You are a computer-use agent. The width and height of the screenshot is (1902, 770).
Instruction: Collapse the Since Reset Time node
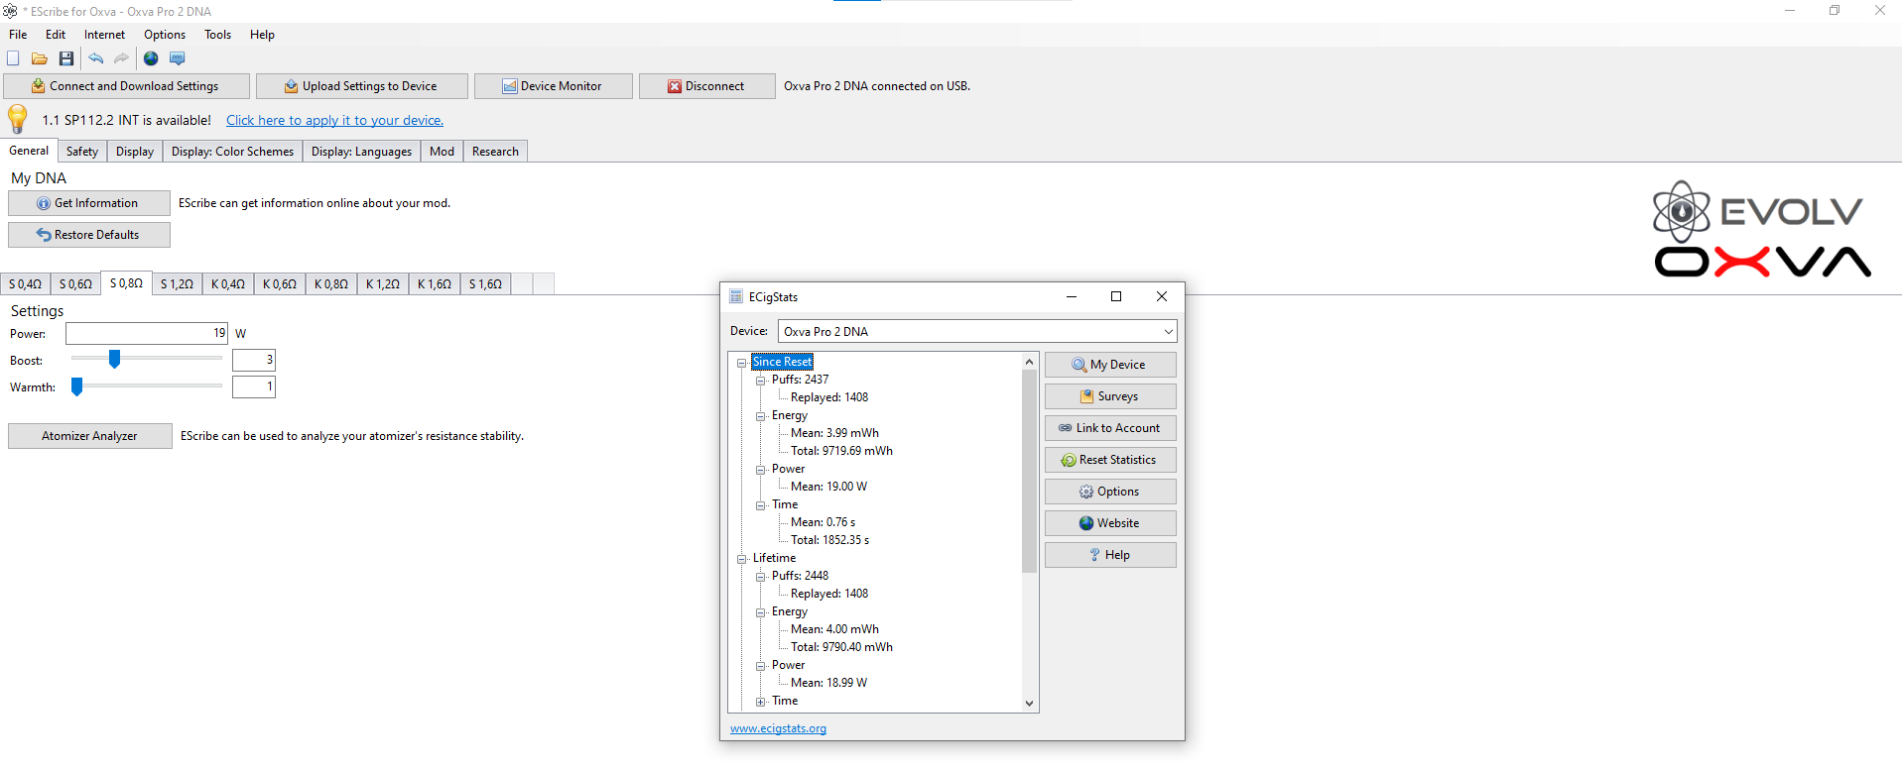tap(760, 505)
